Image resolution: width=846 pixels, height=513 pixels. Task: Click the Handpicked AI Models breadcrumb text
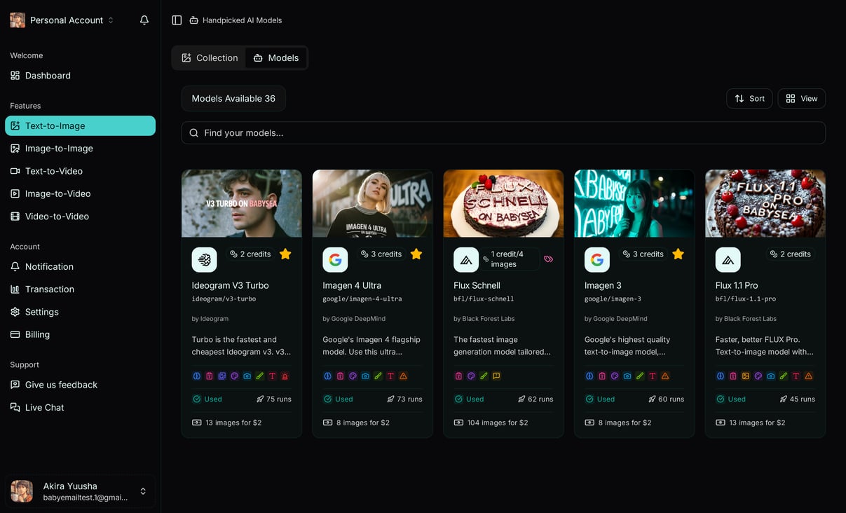tap(242, 20)
